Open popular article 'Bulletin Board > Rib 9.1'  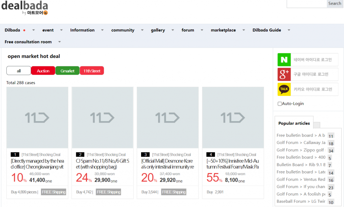(301, 165)
